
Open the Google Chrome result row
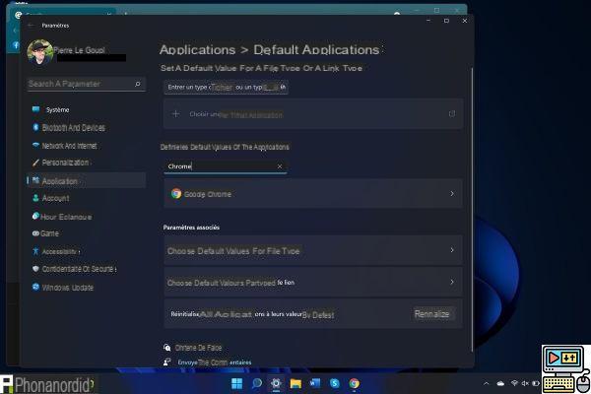pos(313,193)
